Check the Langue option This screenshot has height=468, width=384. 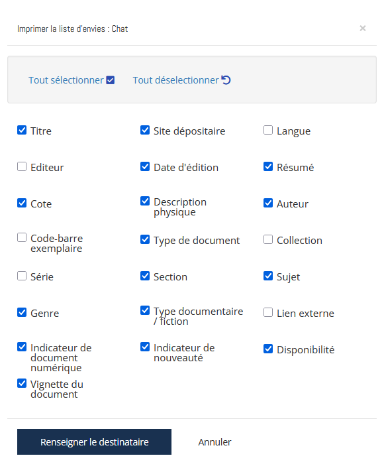point(268,130)
